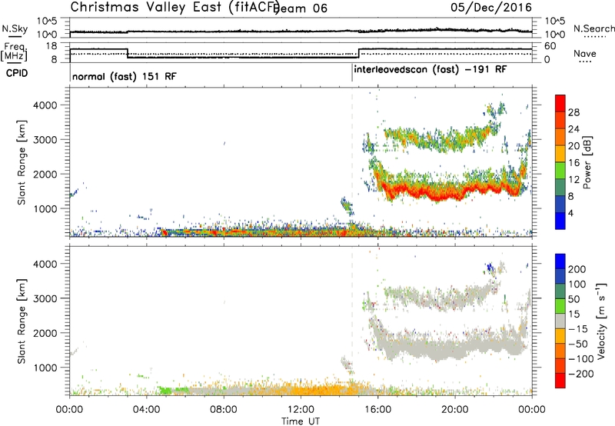Click the -200 tick label on Velocity colorbar
The height and width of the screenshot is (426, 615).
581,374
